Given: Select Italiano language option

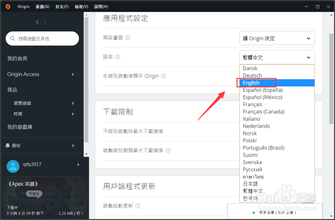Looking at the screenshot, I should pos(277,119).
